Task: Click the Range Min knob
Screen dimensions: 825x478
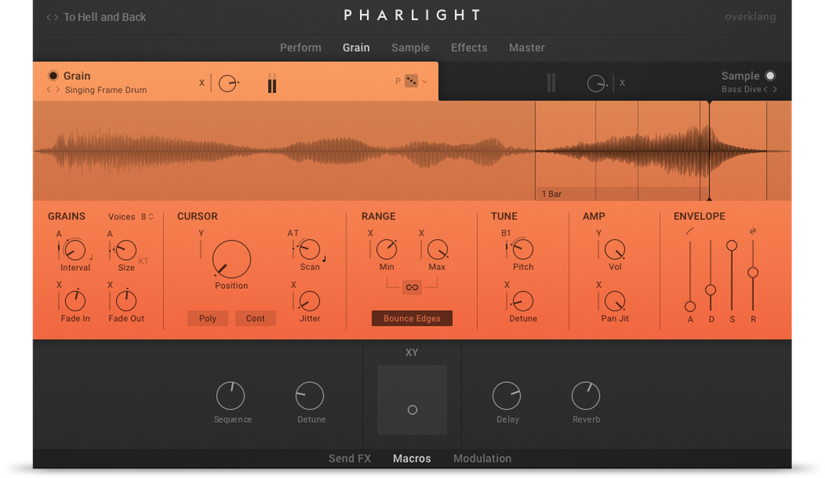Action: [387, 250]
